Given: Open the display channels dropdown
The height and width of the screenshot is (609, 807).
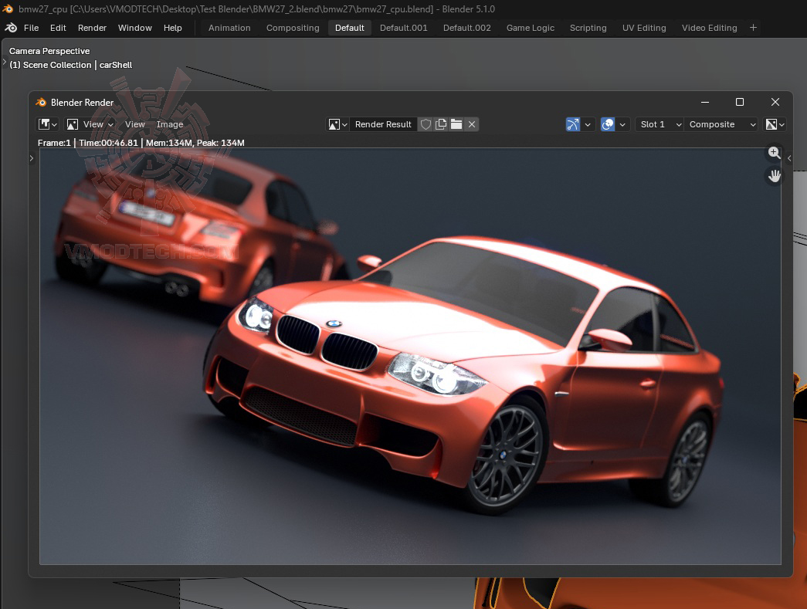Looking at the screenshot, I should (775, 124).
